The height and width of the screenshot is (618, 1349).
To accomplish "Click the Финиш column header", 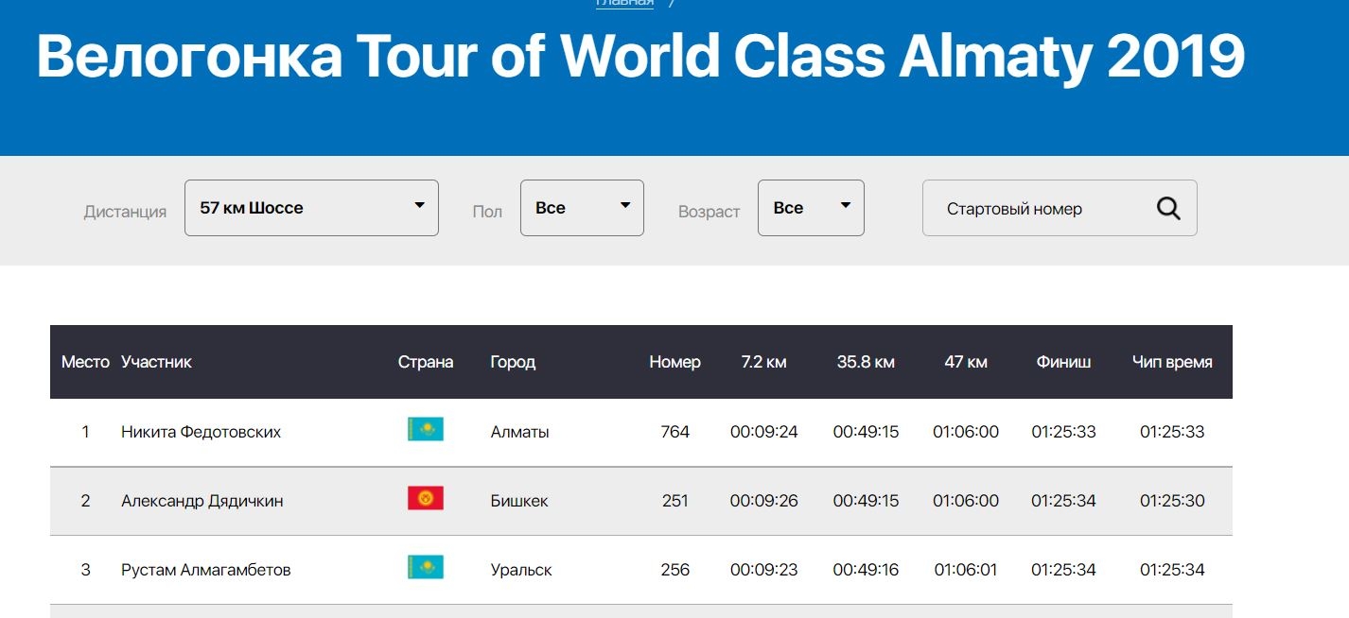I will click(1063, 362).
